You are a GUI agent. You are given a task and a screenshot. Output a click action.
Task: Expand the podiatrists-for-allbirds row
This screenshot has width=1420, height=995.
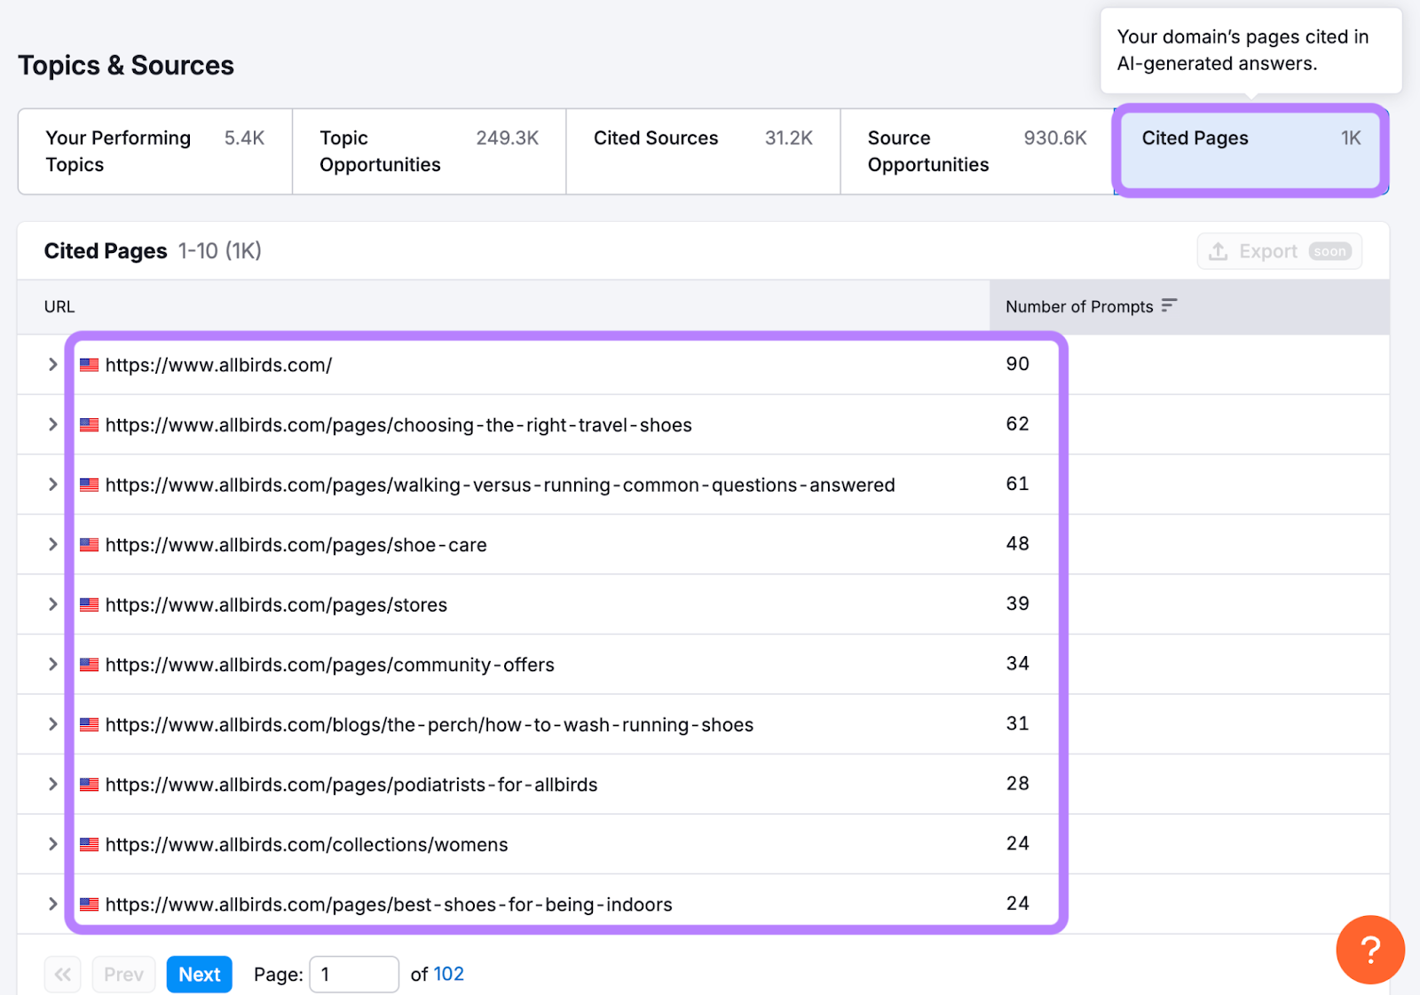pos(52,785)
